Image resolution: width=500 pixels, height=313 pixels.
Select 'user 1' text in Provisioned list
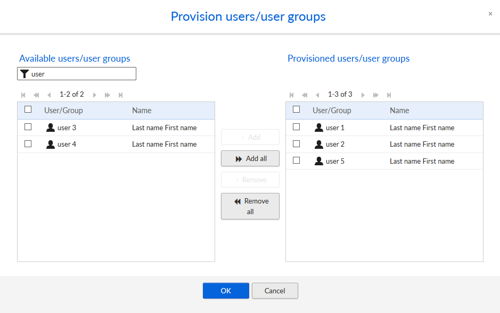(x=335, y=128)
